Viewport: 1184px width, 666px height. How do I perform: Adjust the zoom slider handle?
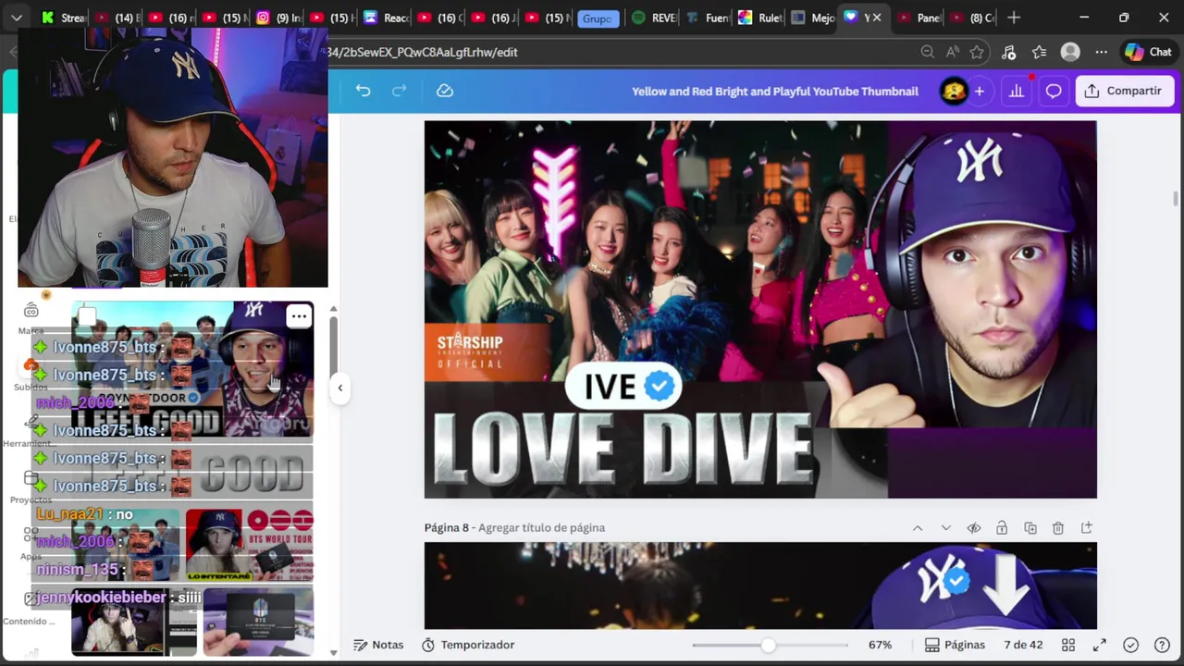coord(769,645)
